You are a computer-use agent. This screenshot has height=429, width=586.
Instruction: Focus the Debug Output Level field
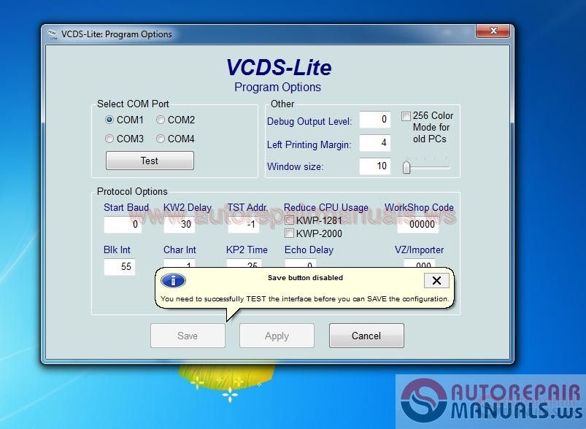[375, 120]
